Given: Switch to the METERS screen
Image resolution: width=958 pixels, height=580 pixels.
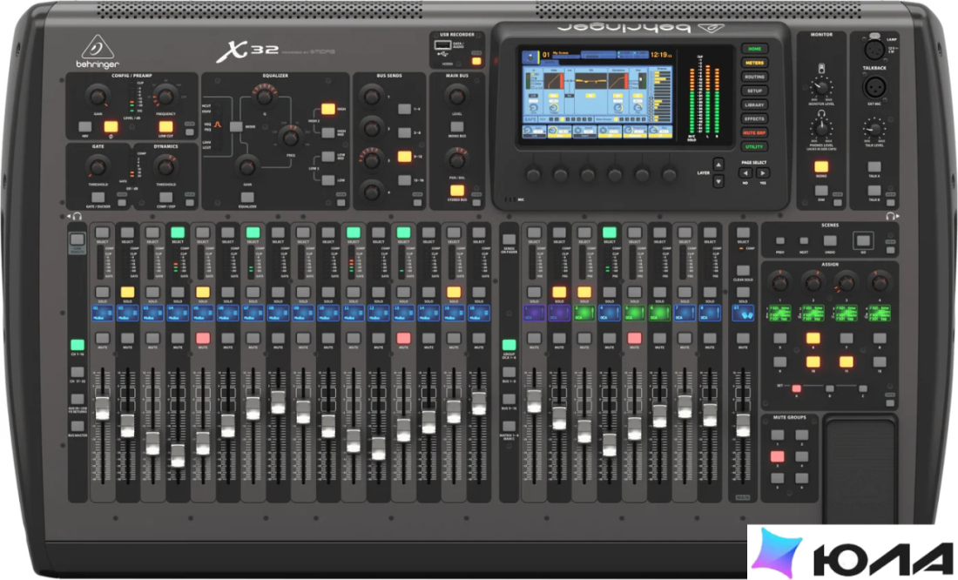Looking at the screenshot, I should [754, 63].
